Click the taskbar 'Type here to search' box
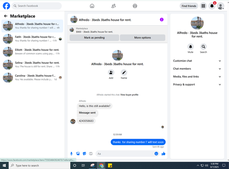Screen dimensions: 229x169 [39, 165]
